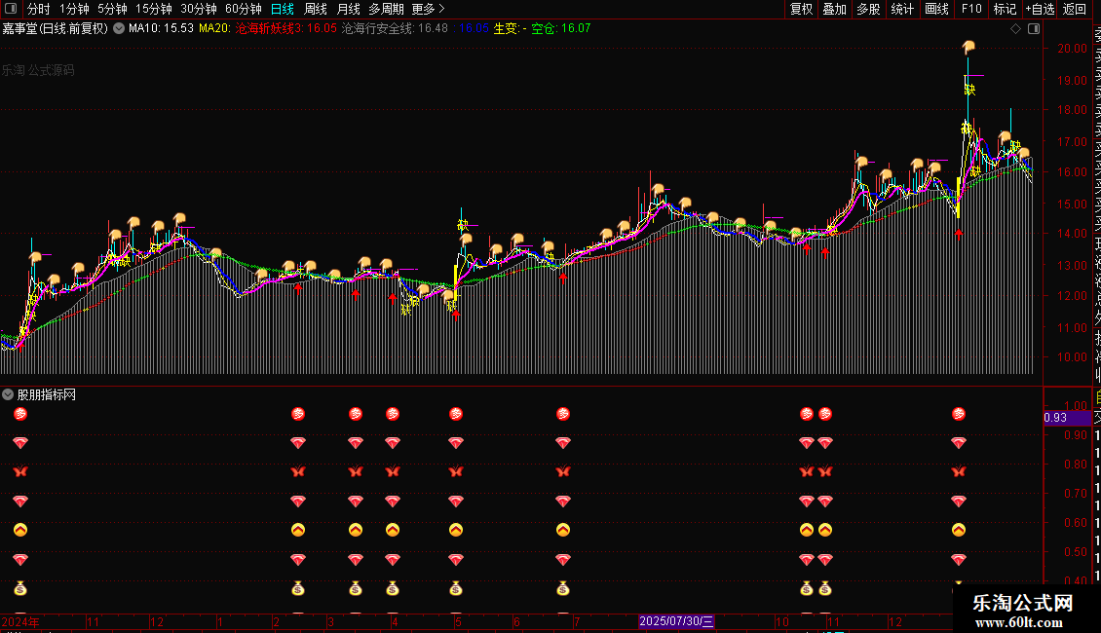Click the diamond marker icon above chart
Viewport: 1101px width, 633px height.
(1015, 29)
